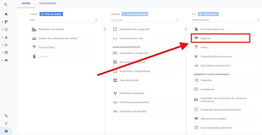Collapse column toggle between Propriété and Vue
The image size is (262, 135).
pyautogui.click(x=186, y=29)
